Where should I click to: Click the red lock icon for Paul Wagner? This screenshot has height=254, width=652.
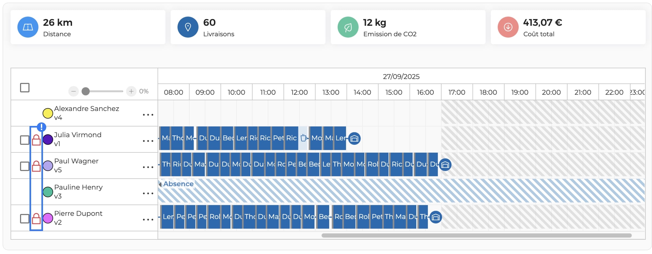coord(36,166)
